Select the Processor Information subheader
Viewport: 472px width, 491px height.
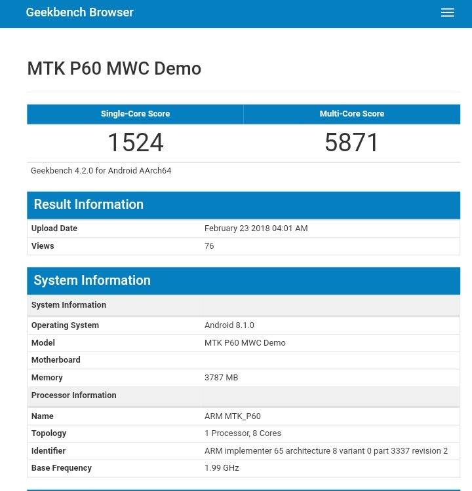point(244,395)
